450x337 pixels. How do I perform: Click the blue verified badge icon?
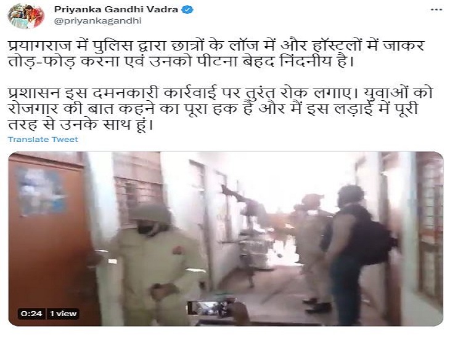tap(188, 10)
